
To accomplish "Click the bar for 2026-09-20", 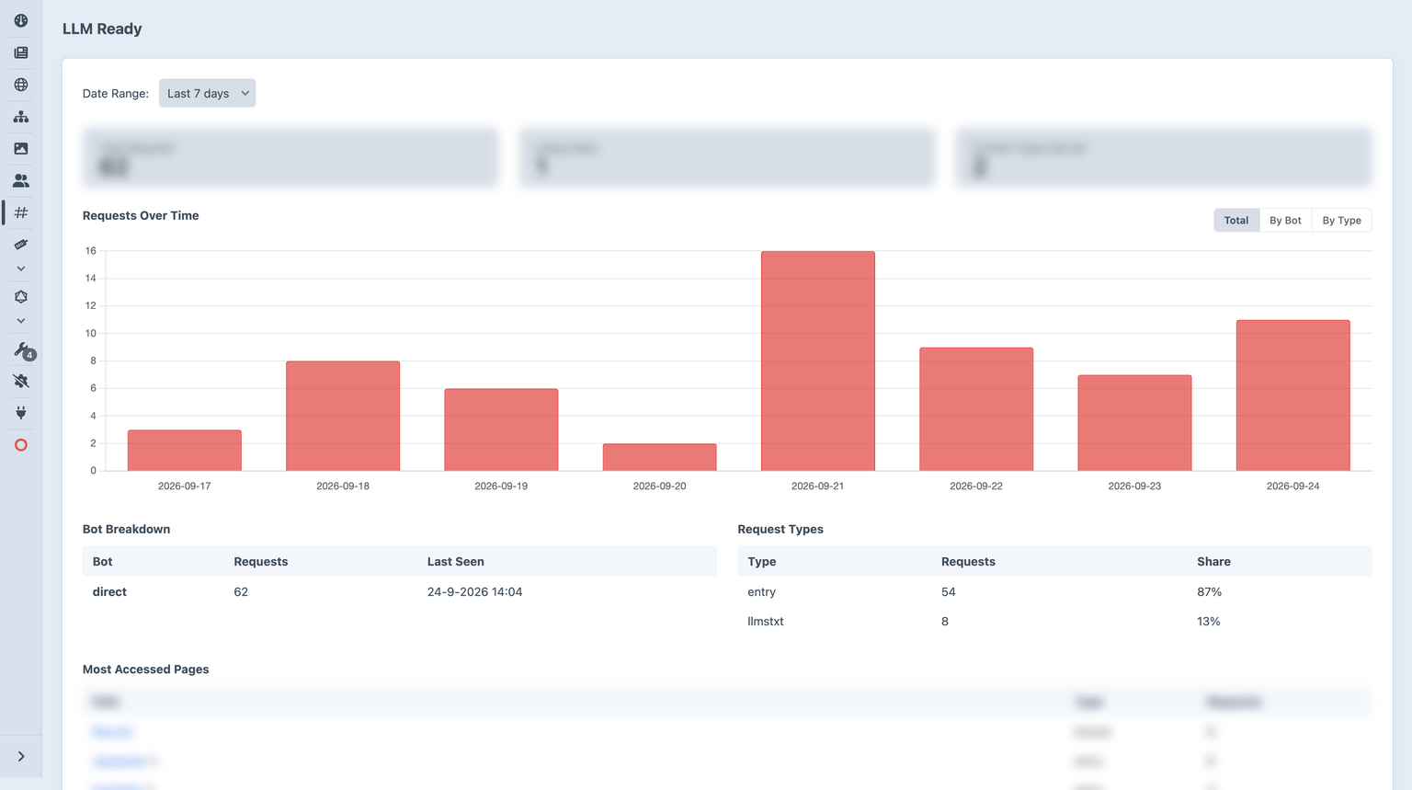I will click(x=659, y=457).
